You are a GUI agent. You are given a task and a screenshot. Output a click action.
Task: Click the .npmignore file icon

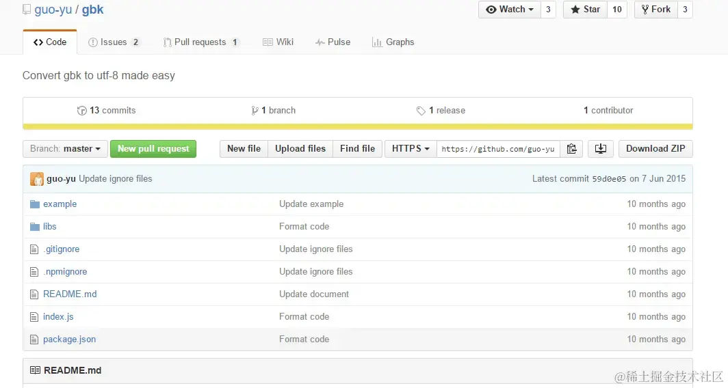tap(34, 272)
